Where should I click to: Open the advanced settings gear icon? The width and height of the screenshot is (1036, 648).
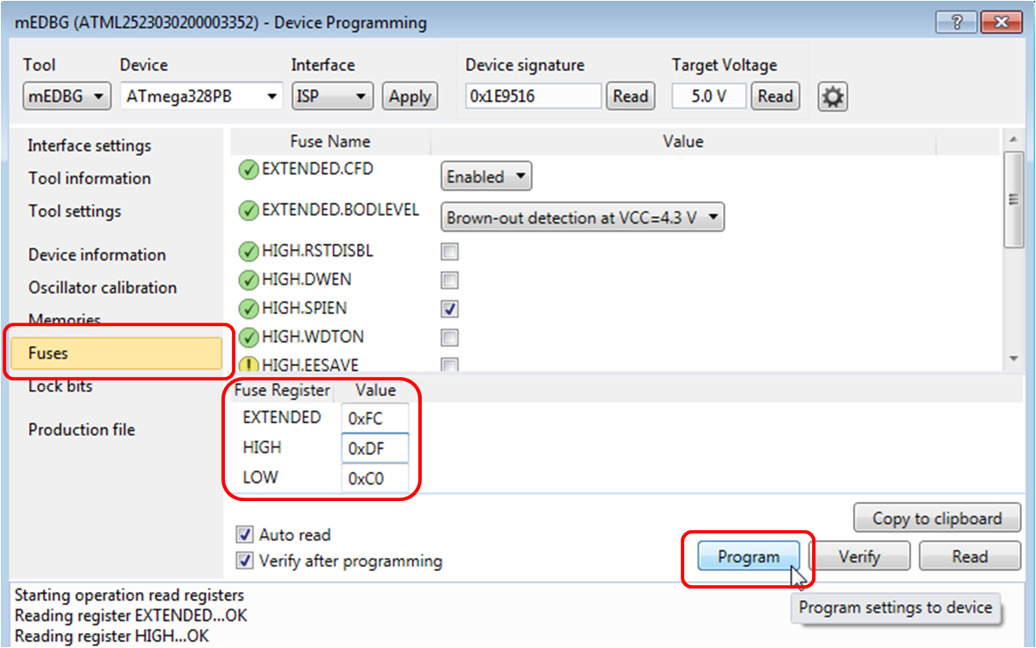[x=832, y=96]
